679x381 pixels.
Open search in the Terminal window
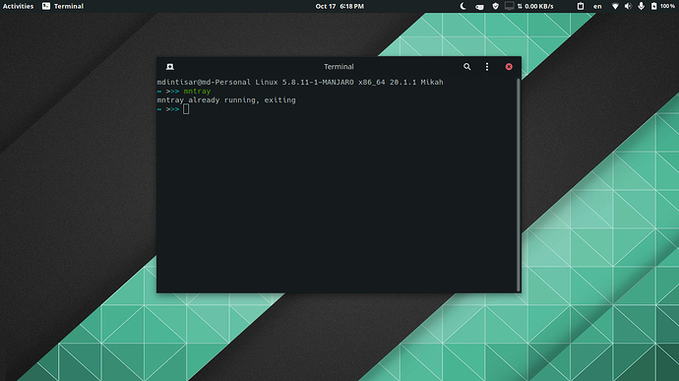click(x=466, y=67)
